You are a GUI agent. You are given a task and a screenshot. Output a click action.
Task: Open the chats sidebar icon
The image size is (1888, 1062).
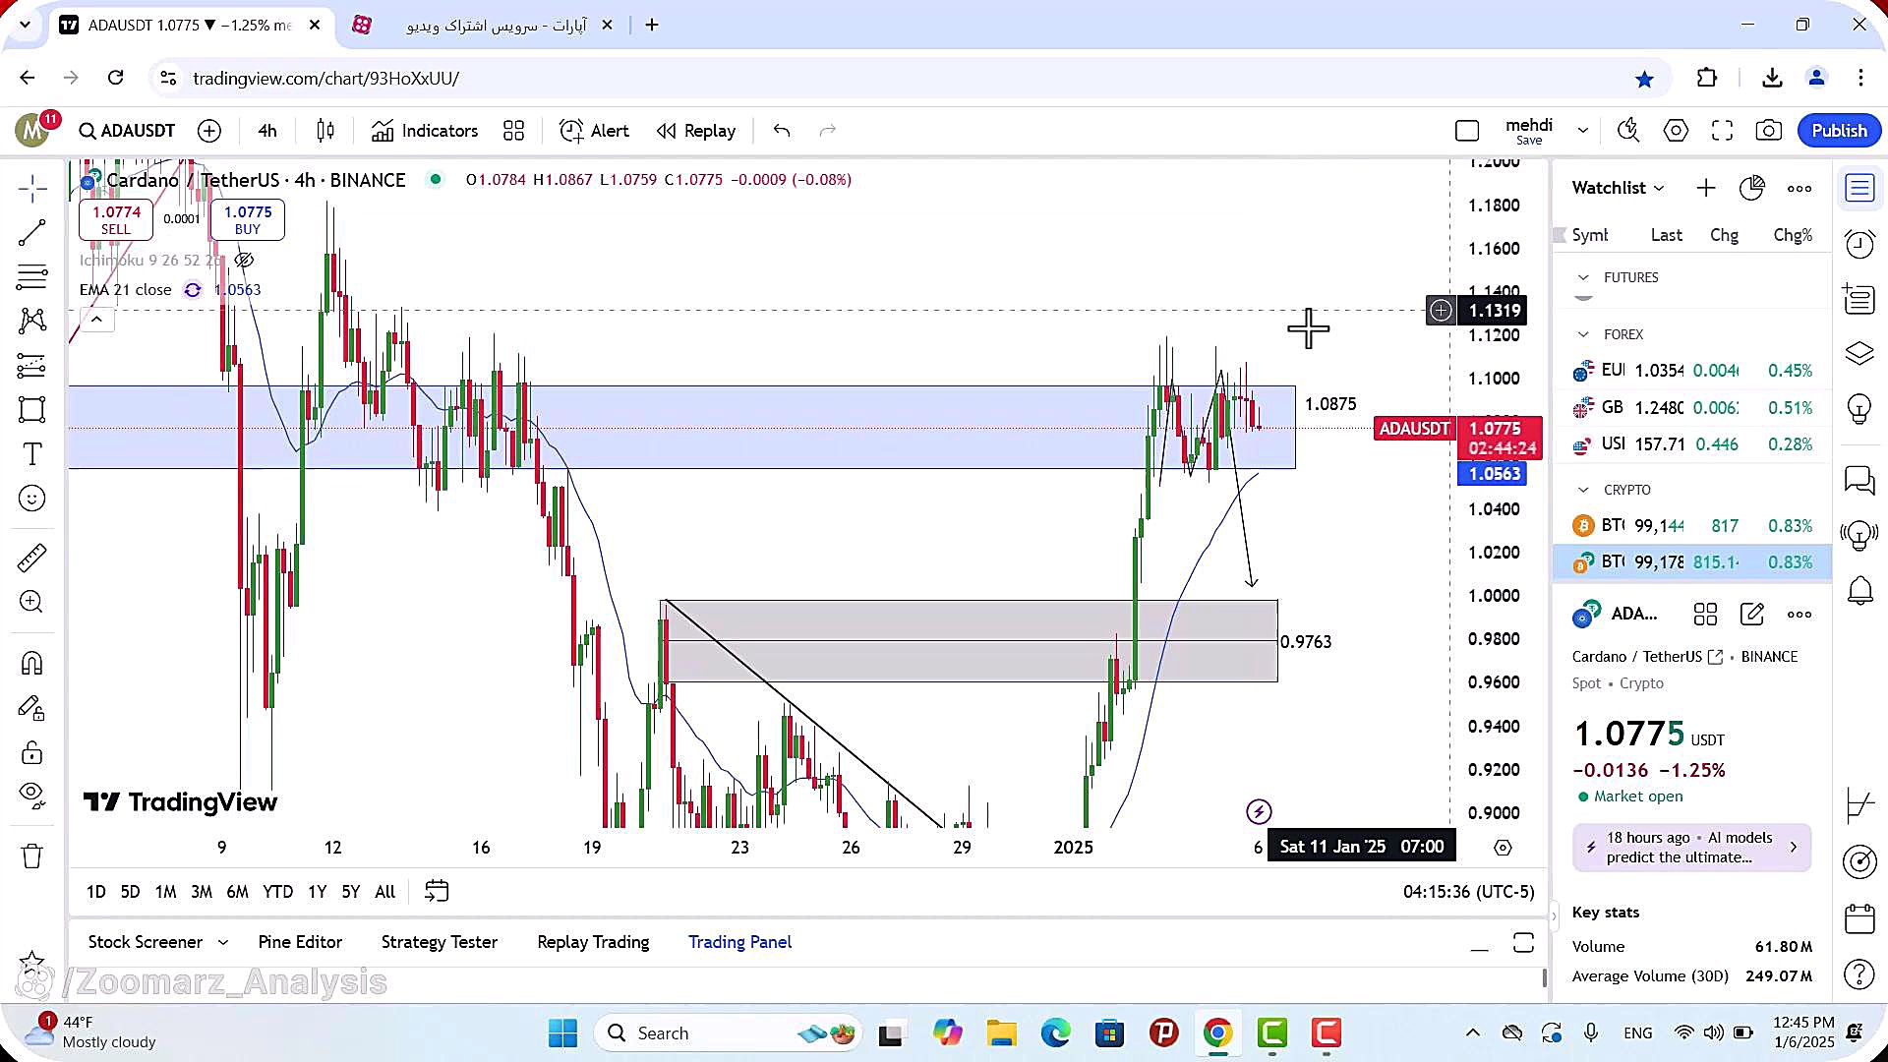point(1858,479)
